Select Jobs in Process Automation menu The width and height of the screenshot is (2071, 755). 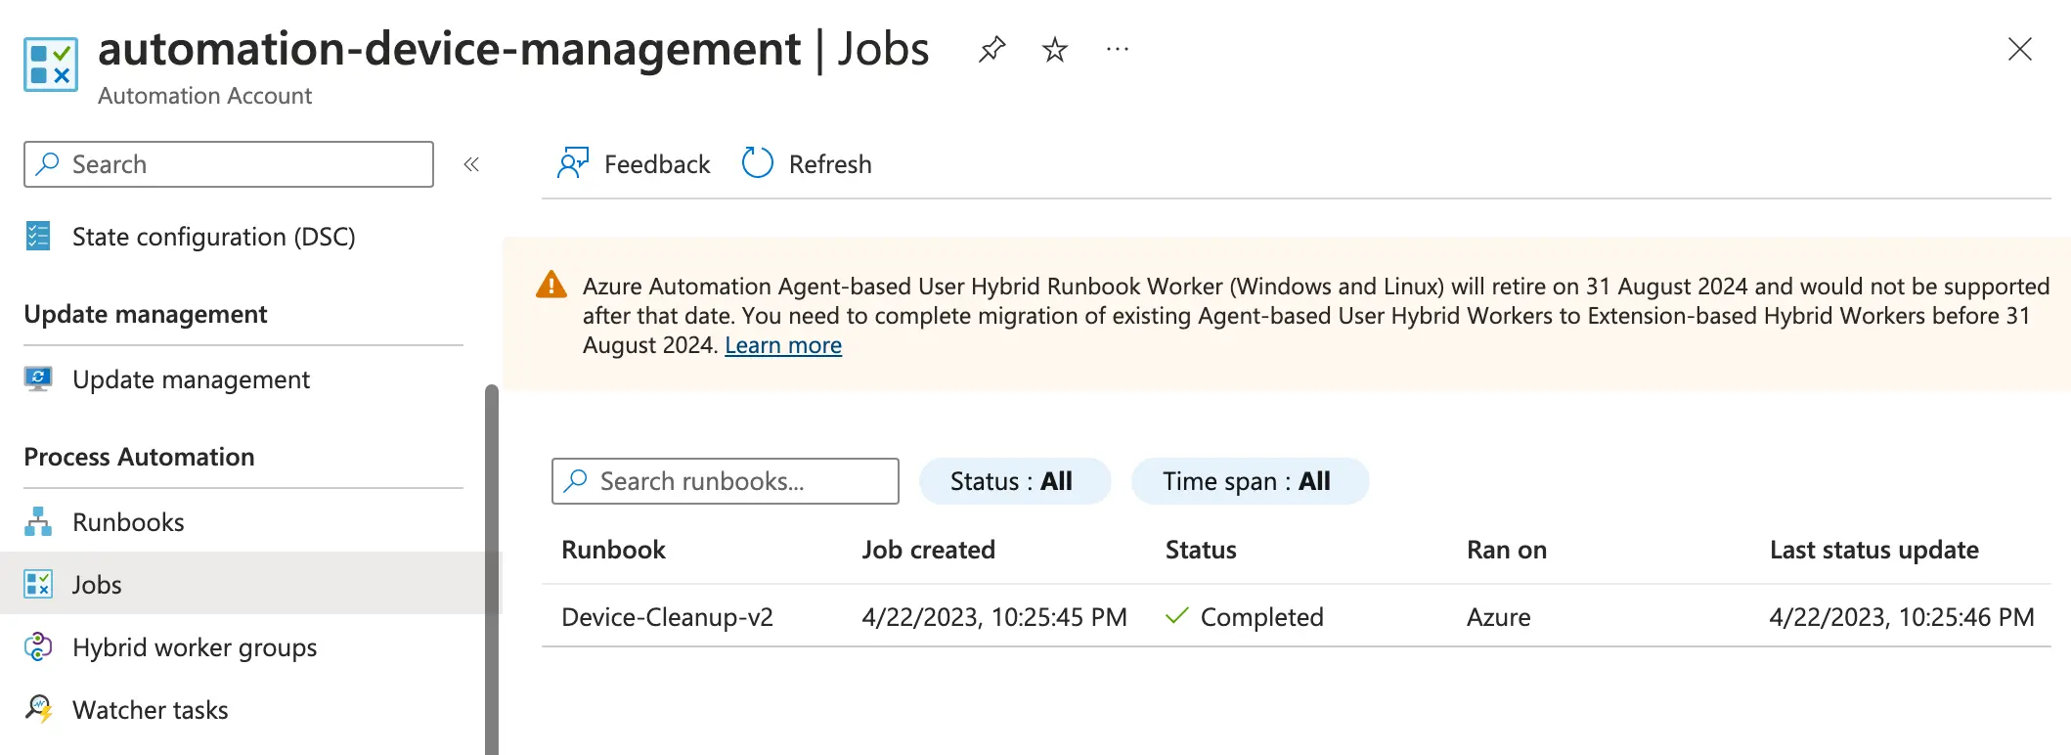(x=97, y=585)
